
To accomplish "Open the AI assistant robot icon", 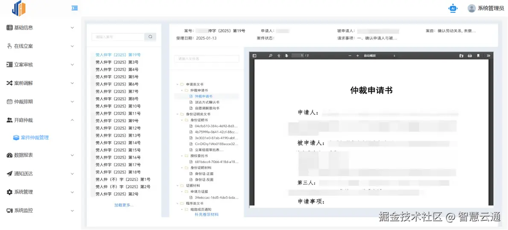I will pyautogui.click(x=453, y=9).
